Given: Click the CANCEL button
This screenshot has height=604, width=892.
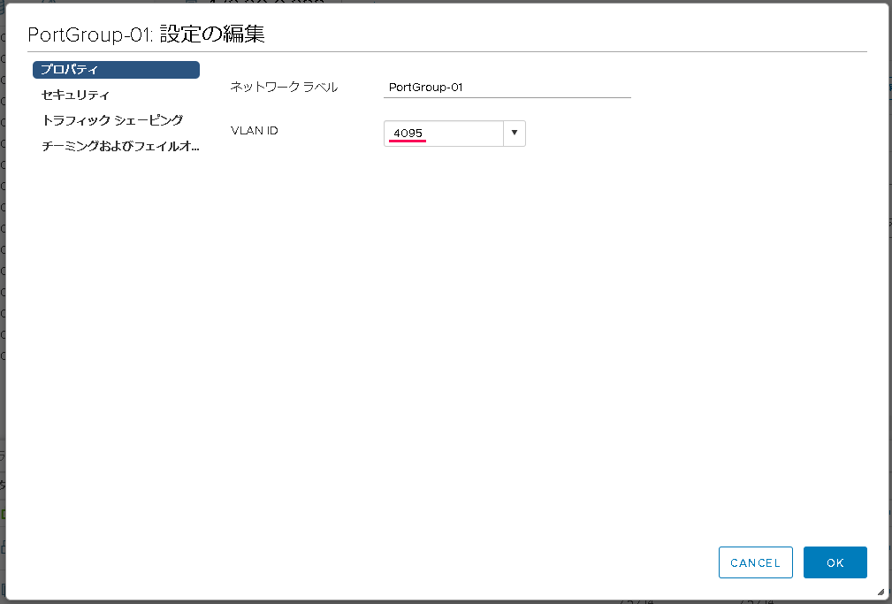Looking at the screenshot, I should [x=756, y=562].
